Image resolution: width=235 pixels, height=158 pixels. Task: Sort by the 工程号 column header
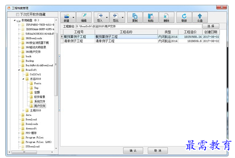click(79, 32)
